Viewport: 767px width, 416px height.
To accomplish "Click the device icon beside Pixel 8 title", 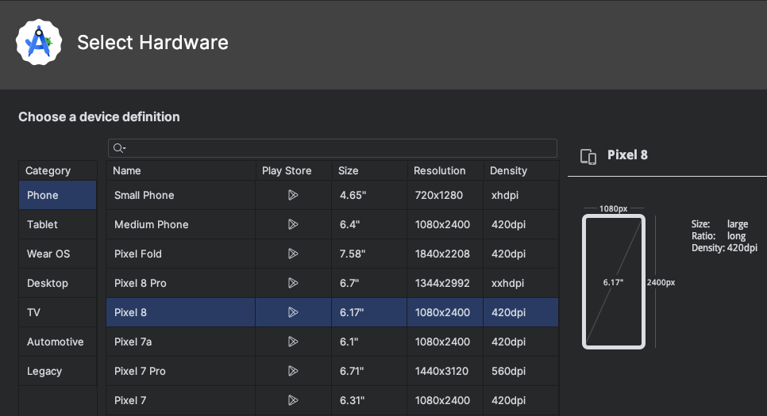I will point(588,156).
